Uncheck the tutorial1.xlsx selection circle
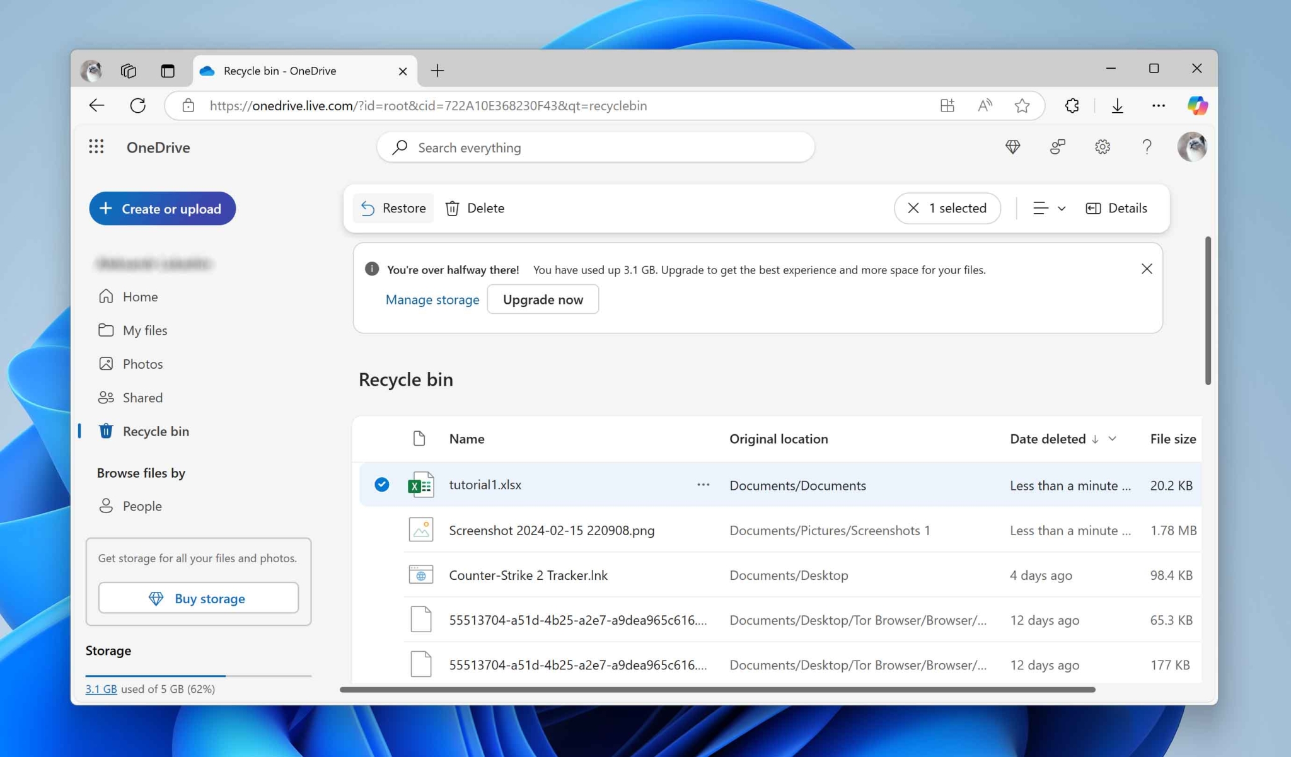This screenshot has width=1291, height=757. (381, 485)
